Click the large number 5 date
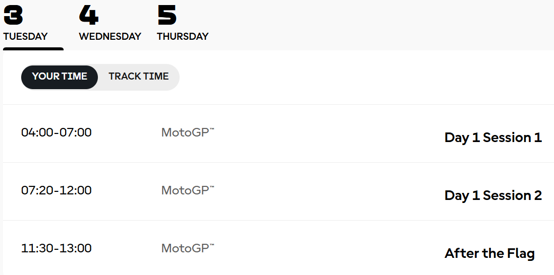This screenshot has width=554, height=275. [x=167, y=15]
